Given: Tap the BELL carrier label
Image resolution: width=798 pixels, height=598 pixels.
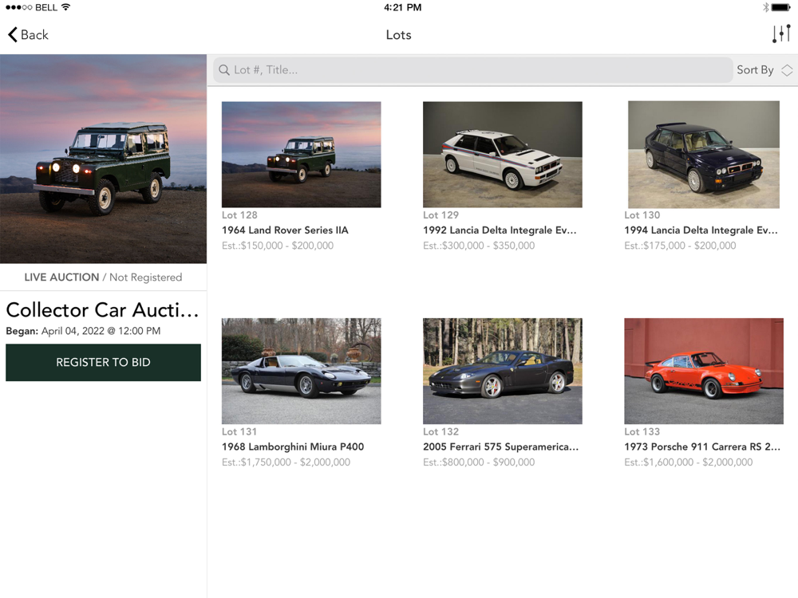Looking at the screenshot, I should click(x=46, y=7).
